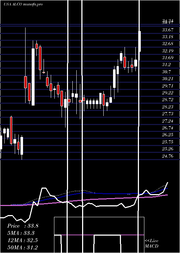Click the 32.19 price axis label

pyautogui.click(x=168, y=51)
